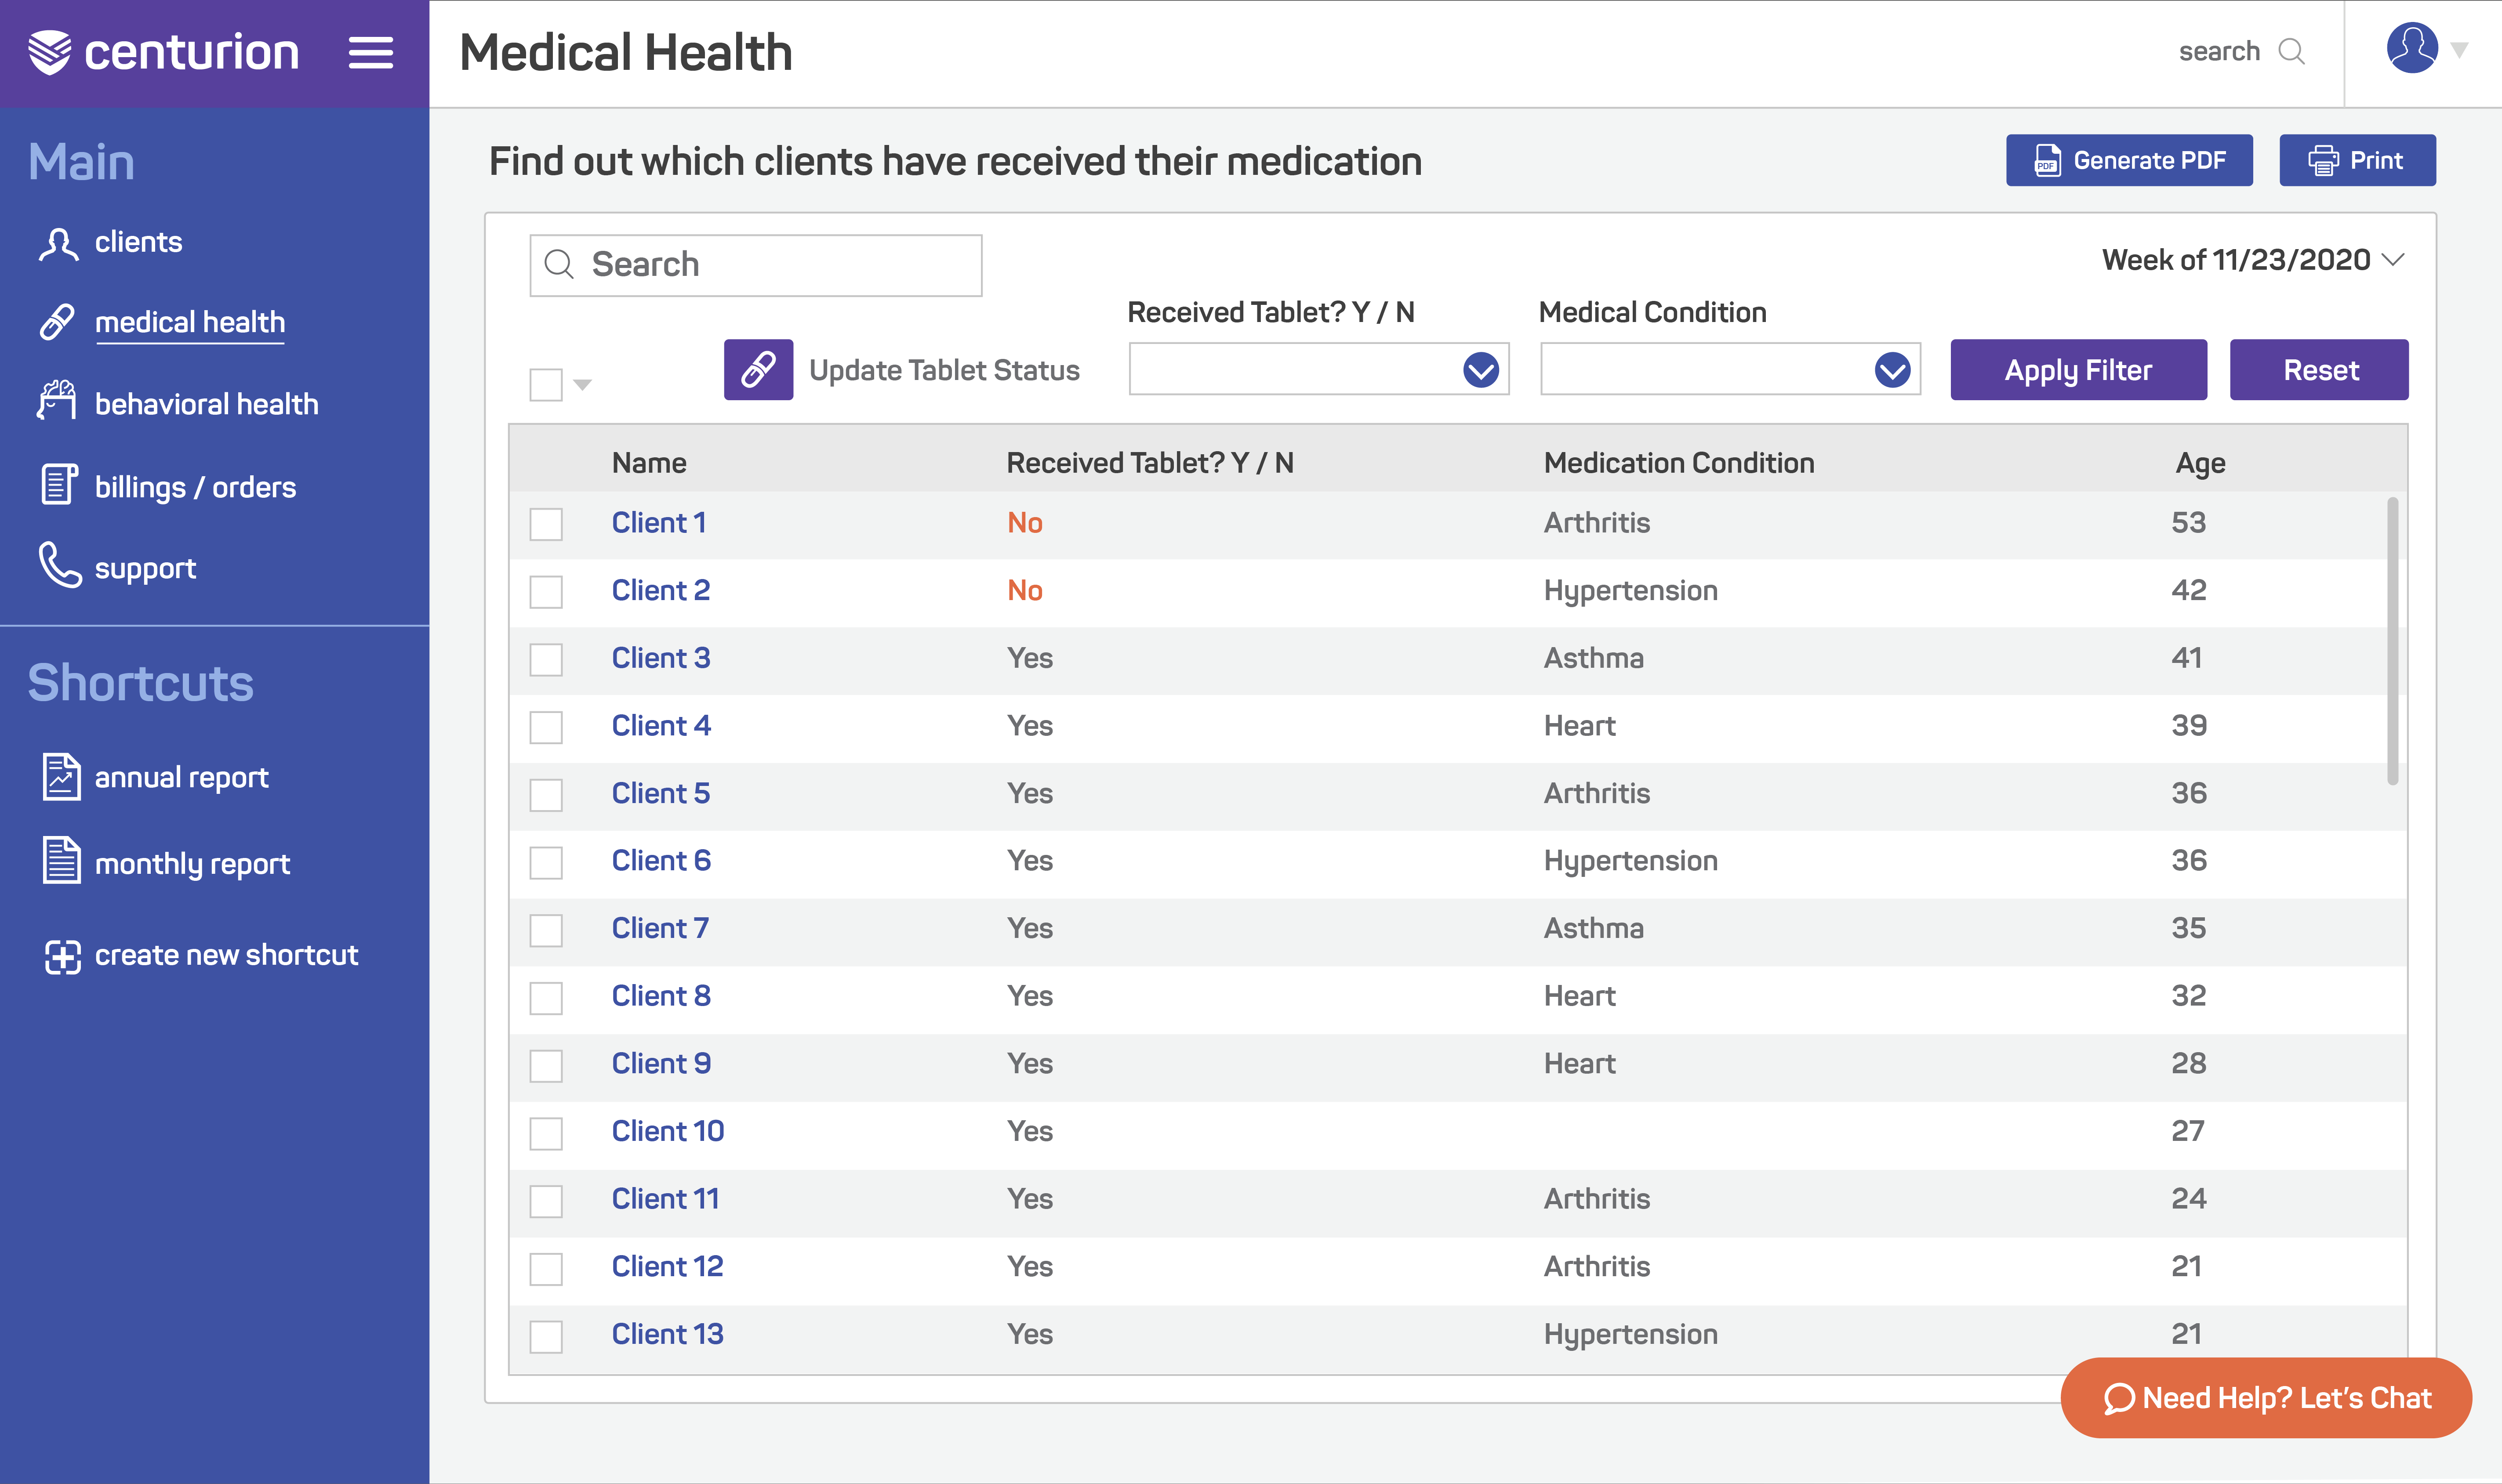Go to clients in Main menu

138,242
